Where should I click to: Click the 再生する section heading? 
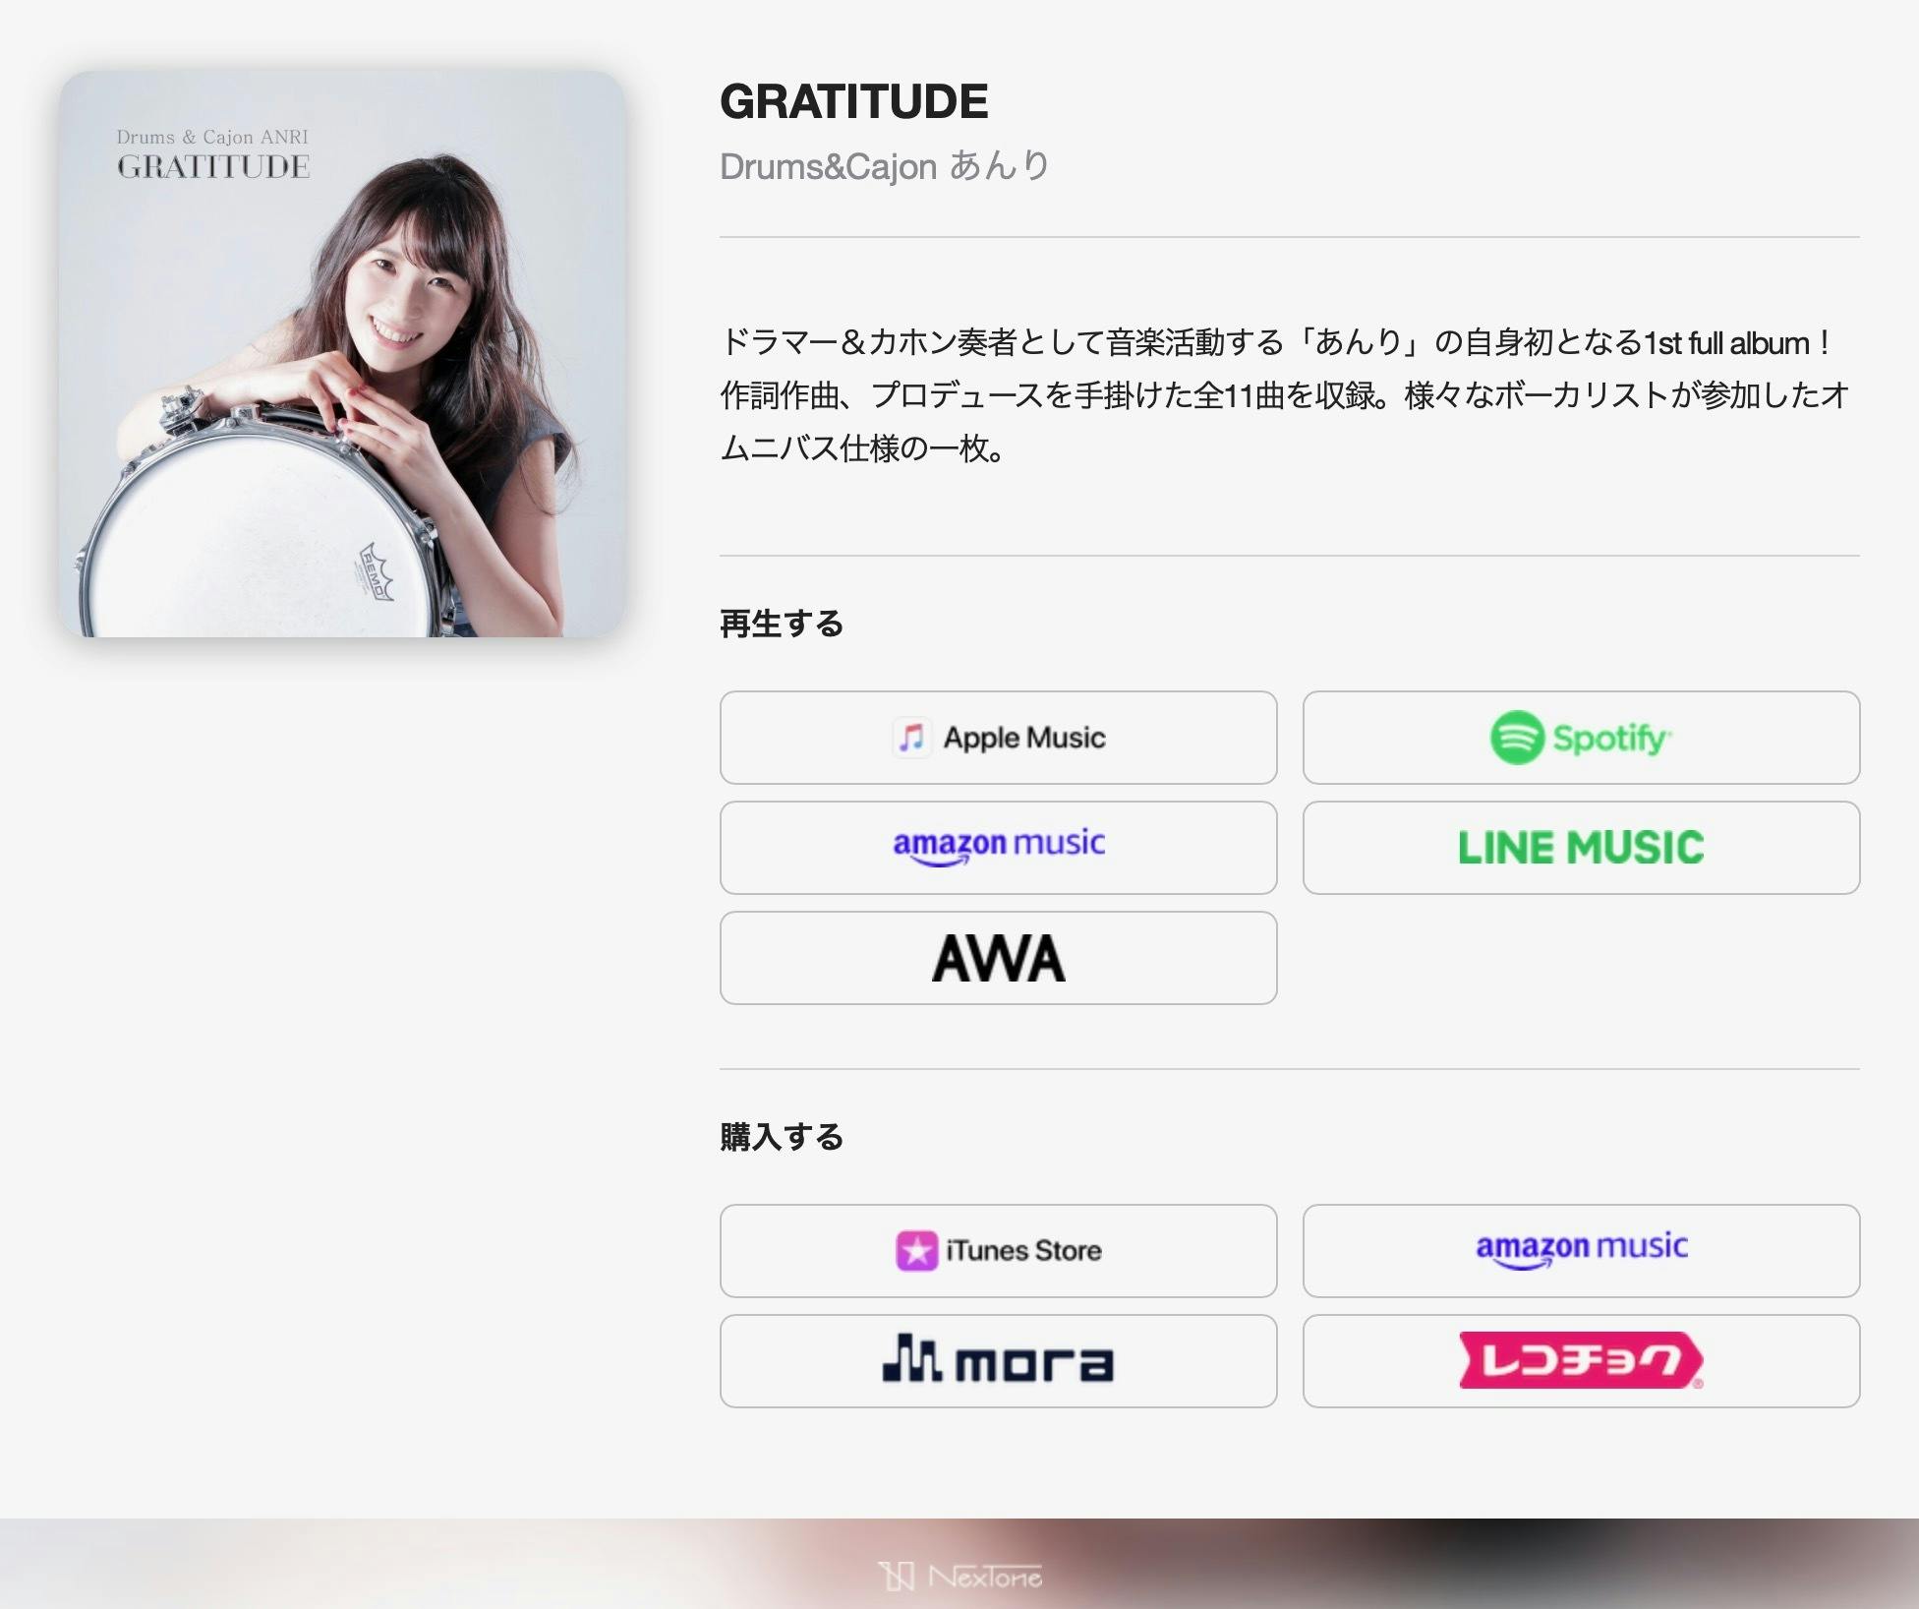pos(782,624)
